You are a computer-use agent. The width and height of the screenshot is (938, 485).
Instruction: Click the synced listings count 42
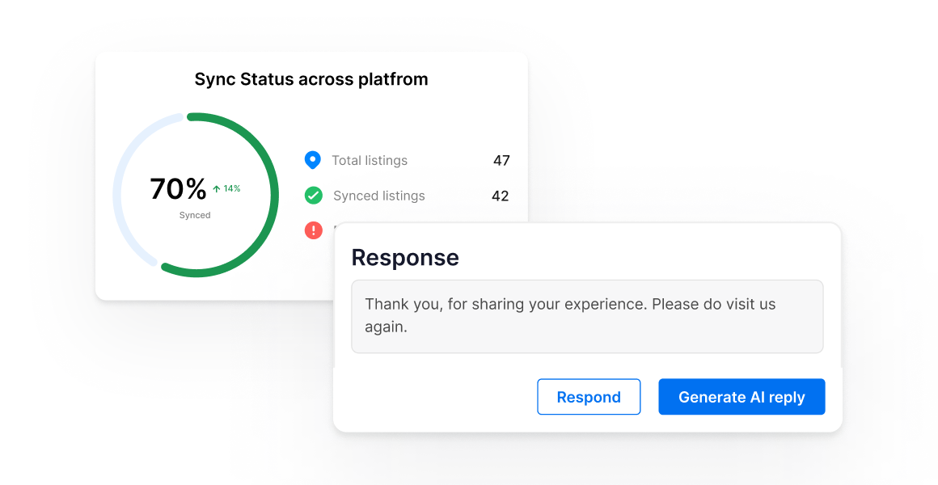[500, 196]
